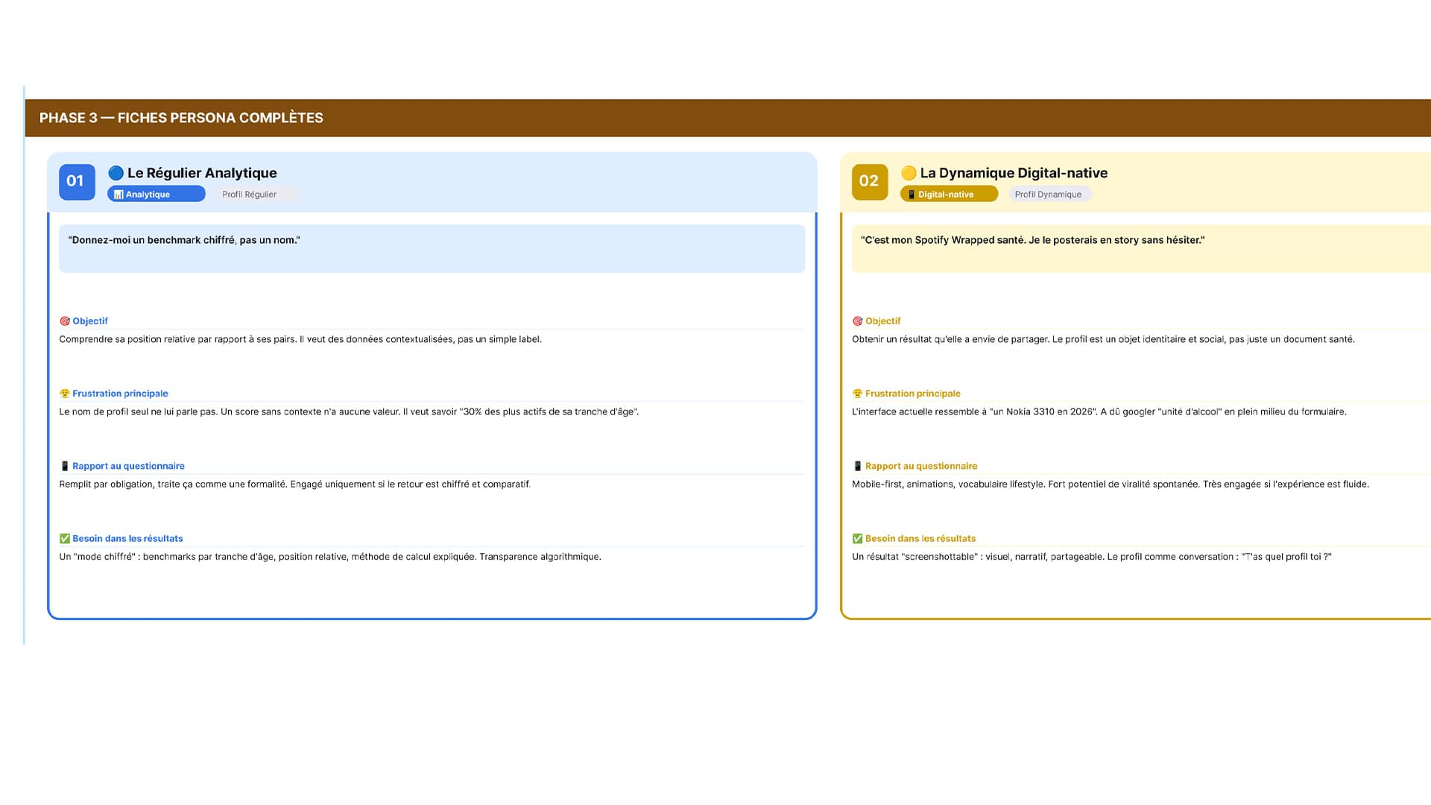The image size is (1431, 805).
Task: Click phone icon beside blue Rapport au questionnaire
Action: coord(65,466)
